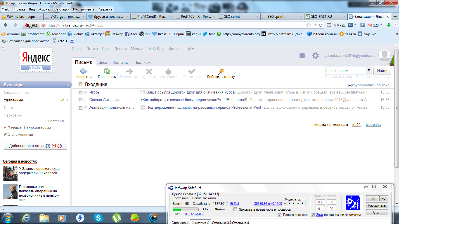Switch to the SEO-FAST.RU browser tab

(326, 17)
